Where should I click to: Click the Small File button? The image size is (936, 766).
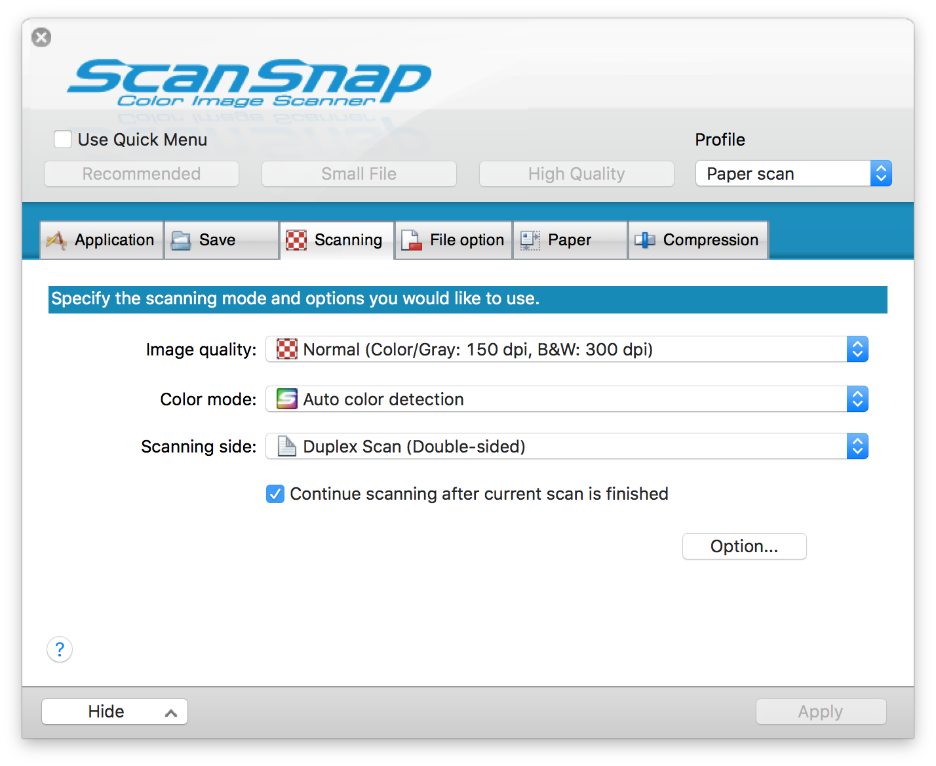[359, 174]
